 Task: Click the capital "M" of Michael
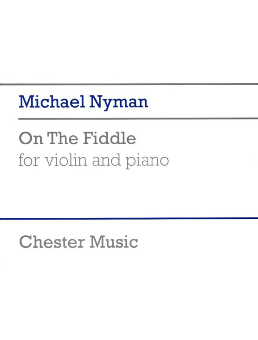point(26,102)
